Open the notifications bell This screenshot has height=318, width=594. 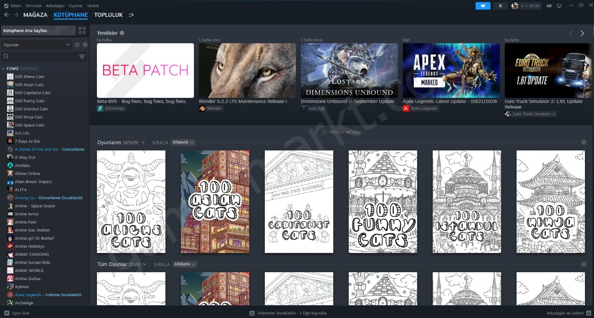click(501, 6)
